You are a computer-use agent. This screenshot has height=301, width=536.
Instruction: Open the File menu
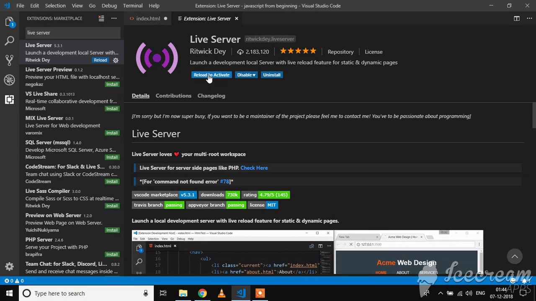[20, 6]
